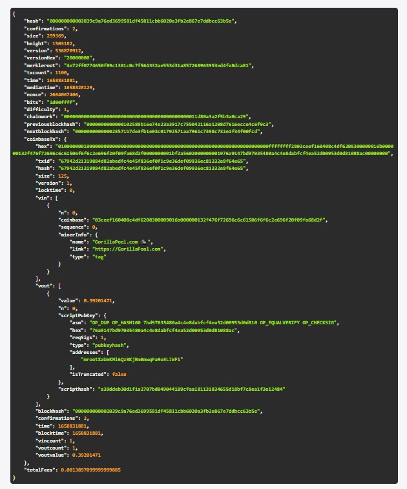
Task: Select the block hash value on the first line
Action: (141, 21)
